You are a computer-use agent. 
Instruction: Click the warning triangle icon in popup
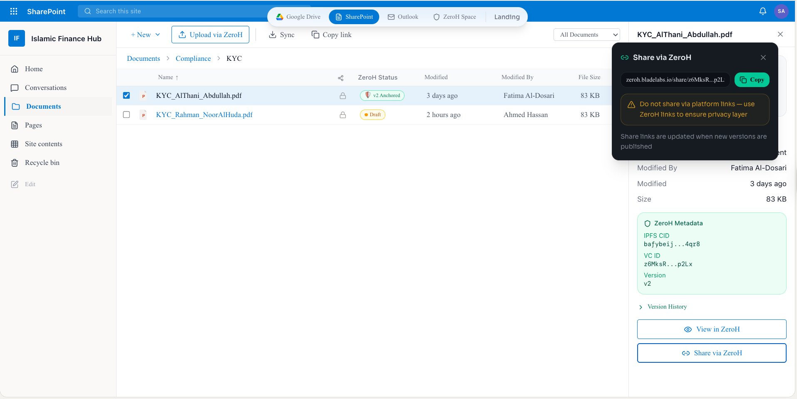tap(631, 105)
